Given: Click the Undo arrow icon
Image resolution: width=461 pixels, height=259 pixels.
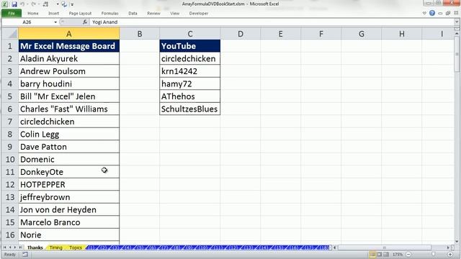Looking at the screenshot, I should tap(22, 4).
